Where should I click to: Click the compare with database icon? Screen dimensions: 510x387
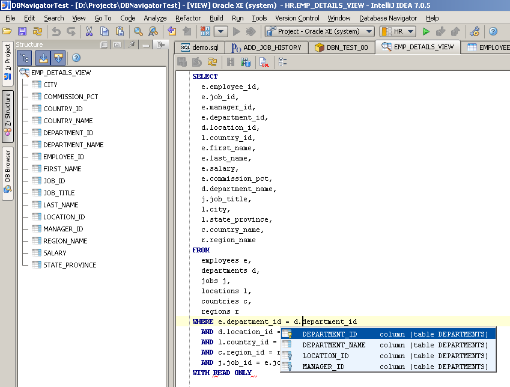(246, 62)
